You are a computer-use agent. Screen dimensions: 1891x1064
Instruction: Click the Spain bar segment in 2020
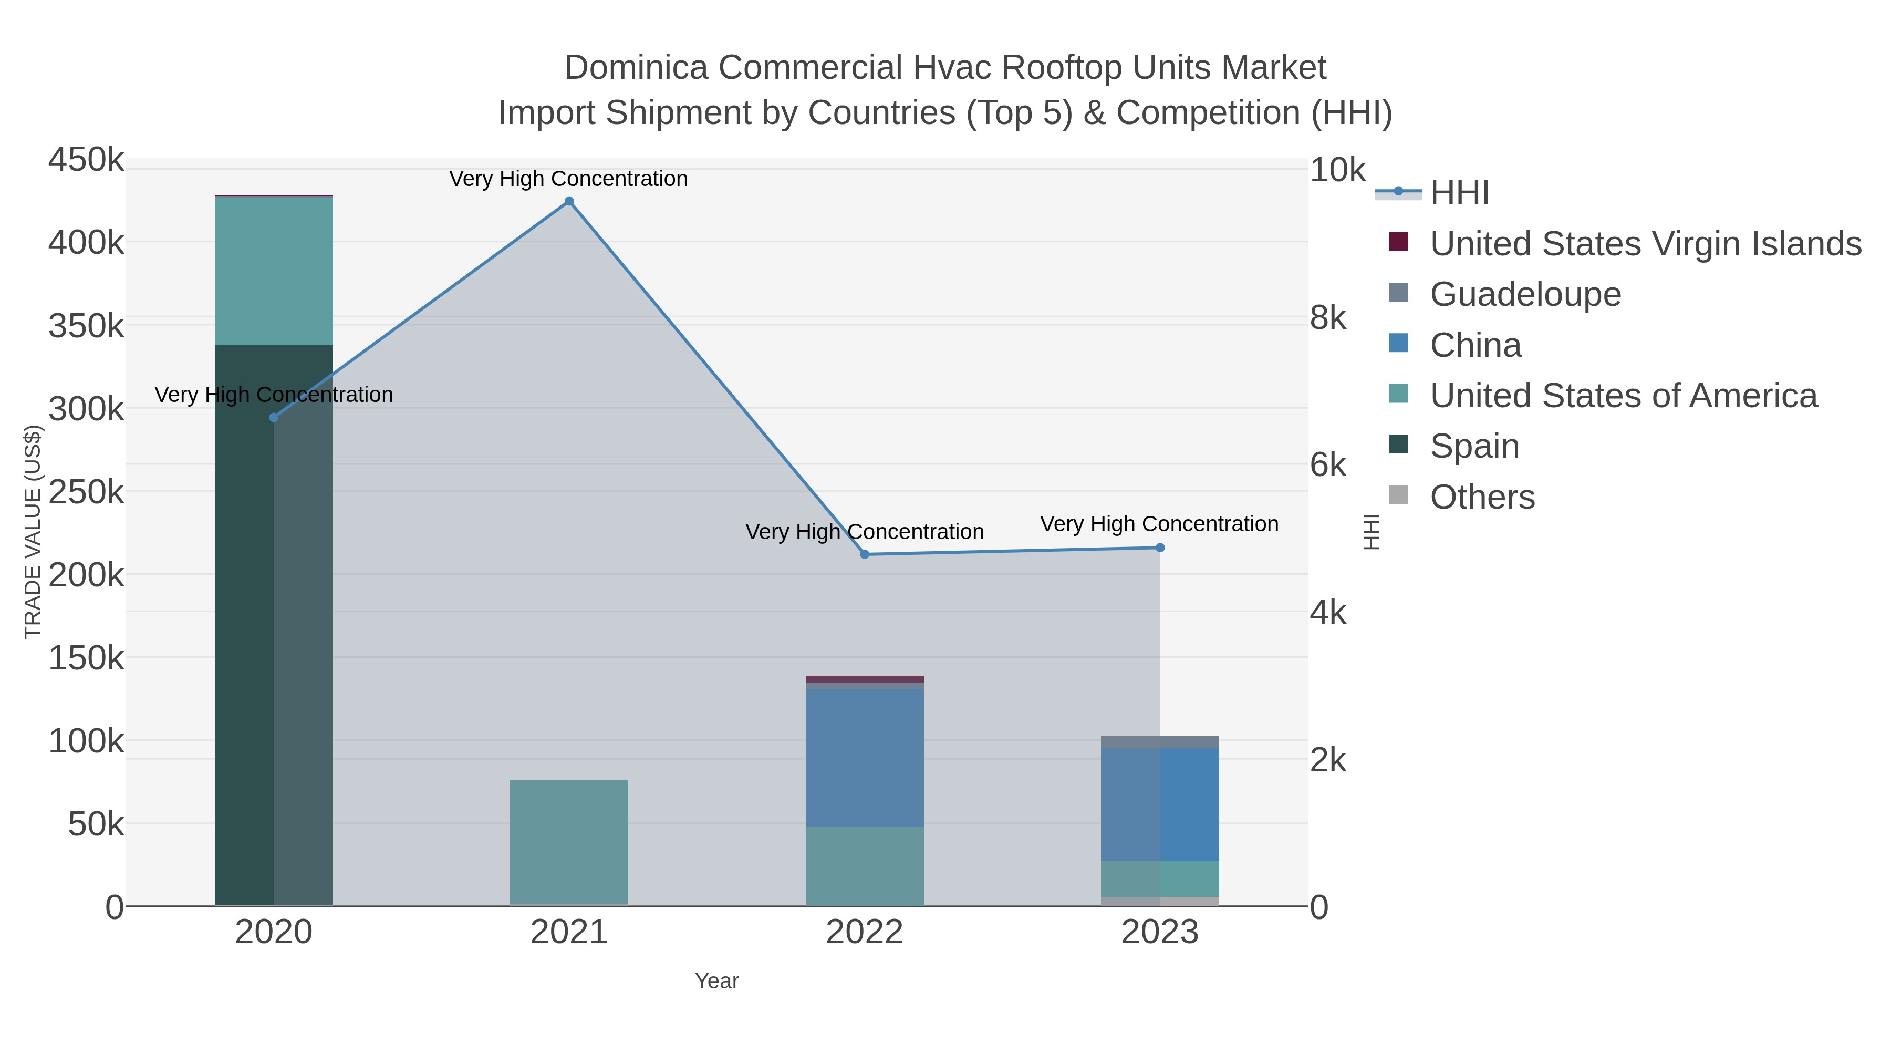[274, 625]
